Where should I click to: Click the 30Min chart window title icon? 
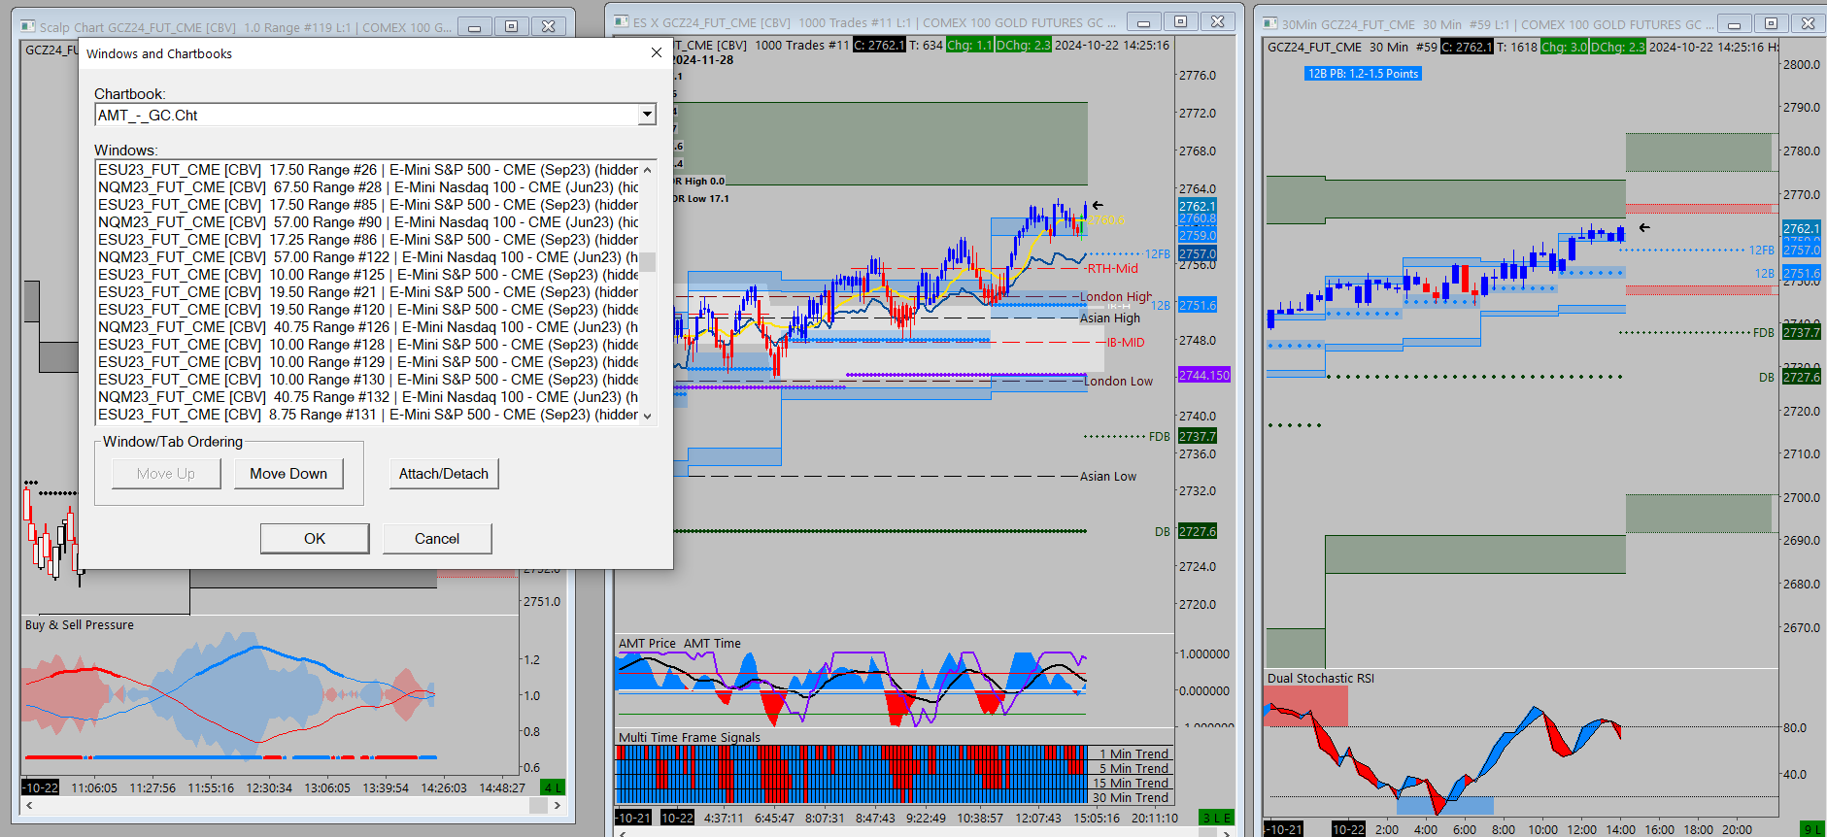tap(1269, 24)
